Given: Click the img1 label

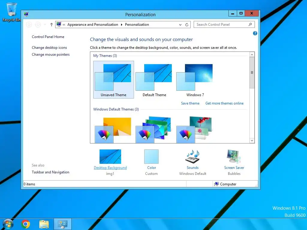Looking at the screenshot, I should 110,174.
